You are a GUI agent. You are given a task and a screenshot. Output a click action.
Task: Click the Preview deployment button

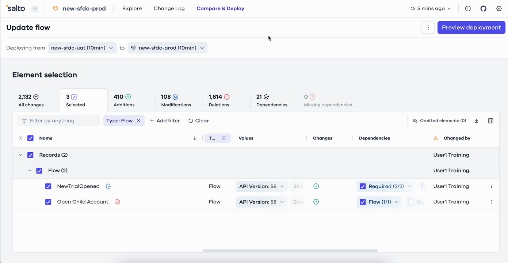pyautogui.click(x=471, y=27)
